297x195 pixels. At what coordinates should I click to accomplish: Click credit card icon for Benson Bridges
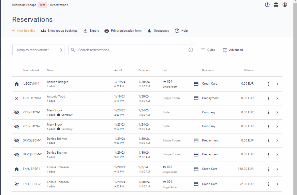pos(196,84)
